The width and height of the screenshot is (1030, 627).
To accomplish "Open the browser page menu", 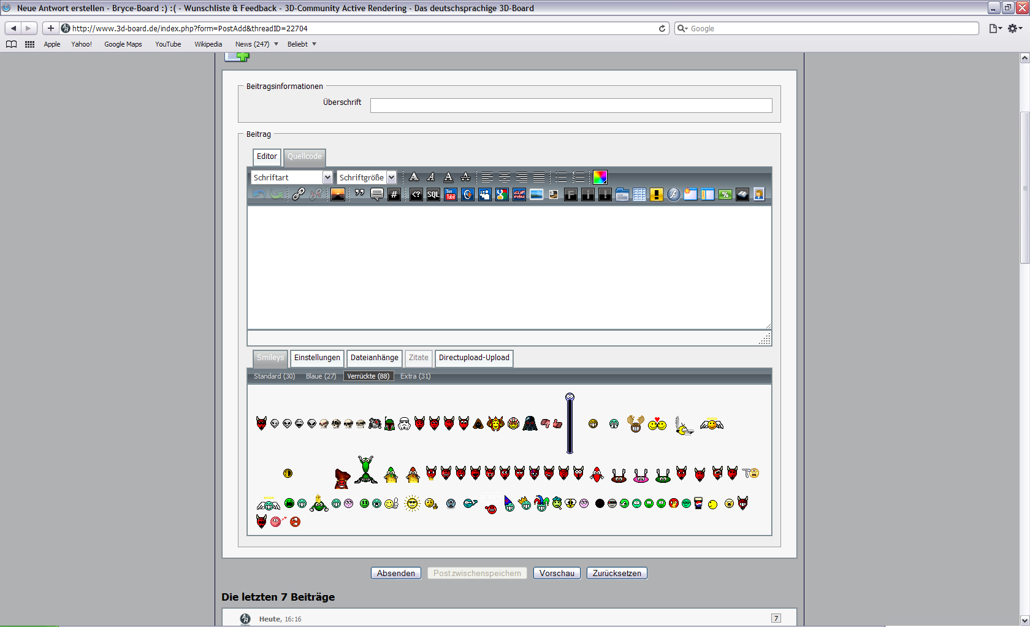I will [995, 28].
